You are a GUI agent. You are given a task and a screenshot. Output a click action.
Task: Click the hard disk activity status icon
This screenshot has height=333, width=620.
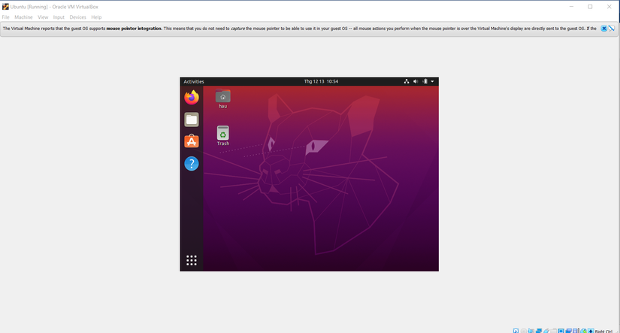click(x=516, y=331)
